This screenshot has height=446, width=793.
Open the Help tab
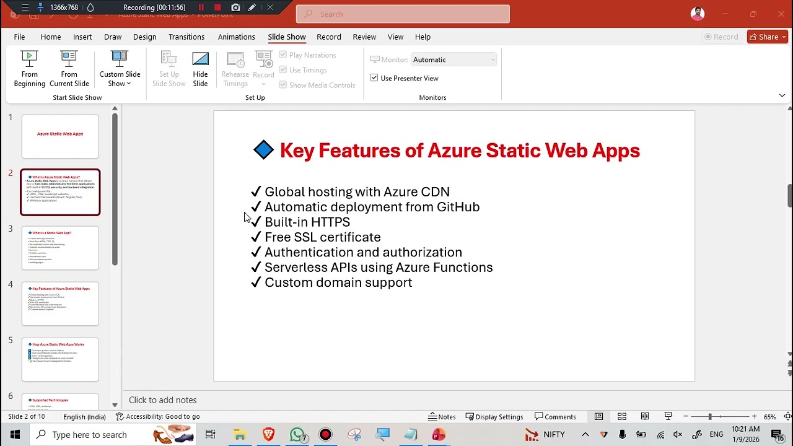423,37
